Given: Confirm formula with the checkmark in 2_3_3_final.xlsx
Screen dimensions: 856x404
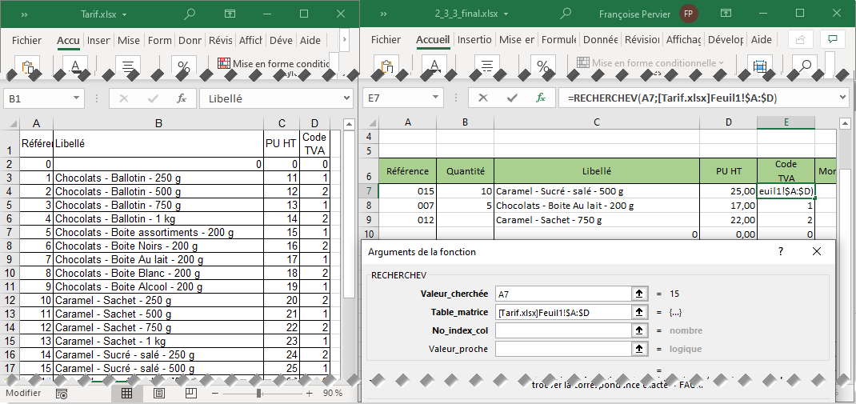Looking at the screenshot, I should [512, 98].
